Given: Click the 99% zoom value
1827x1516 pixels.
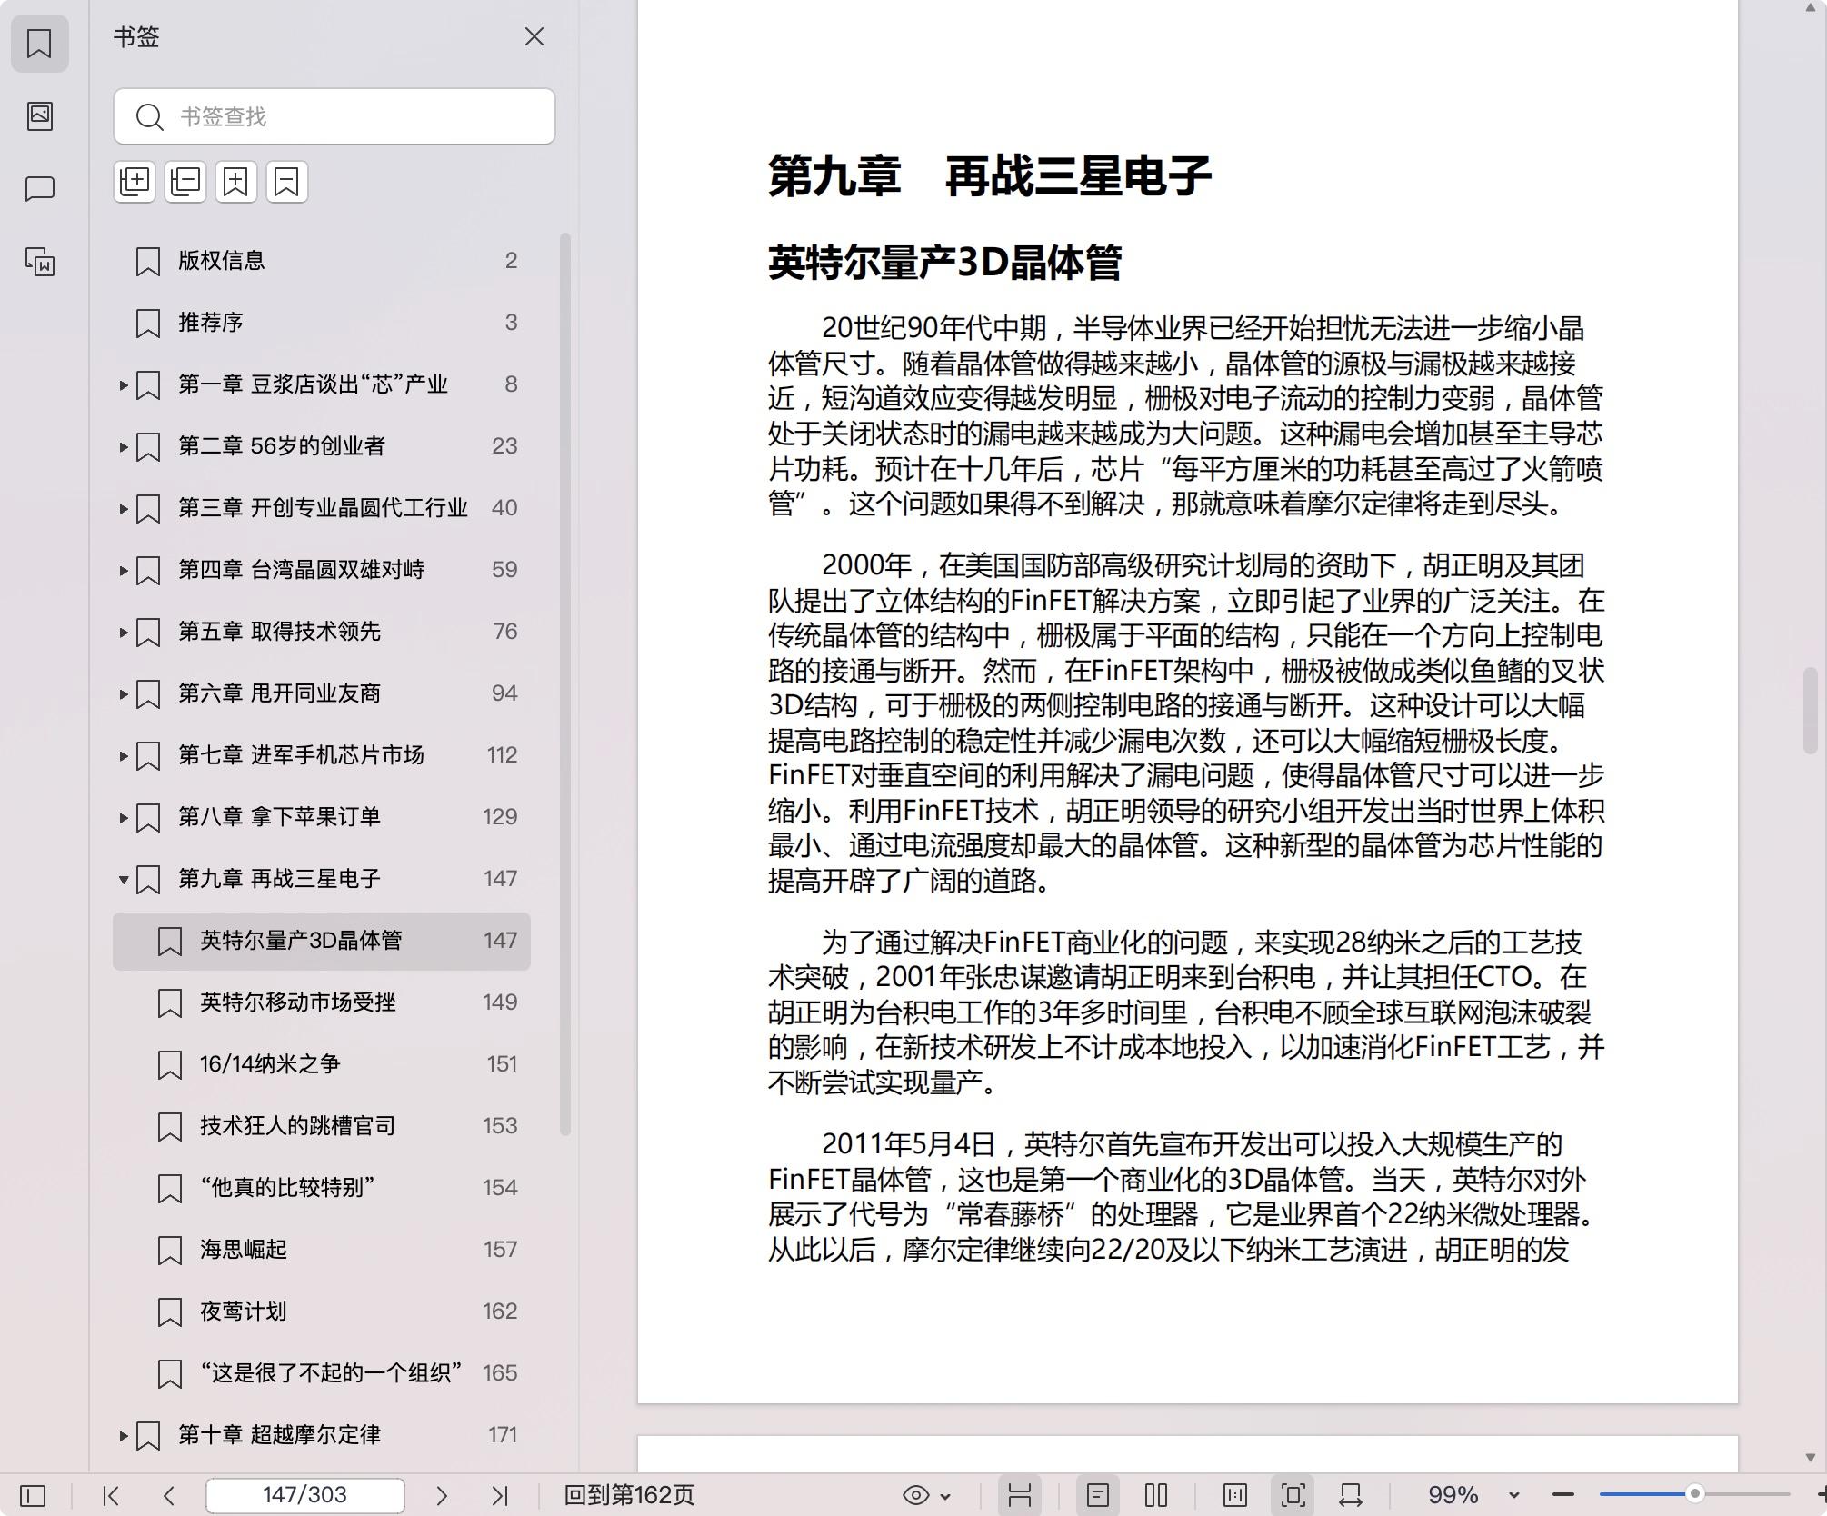Looking at the screenshot, I should click(1453, 1495).
